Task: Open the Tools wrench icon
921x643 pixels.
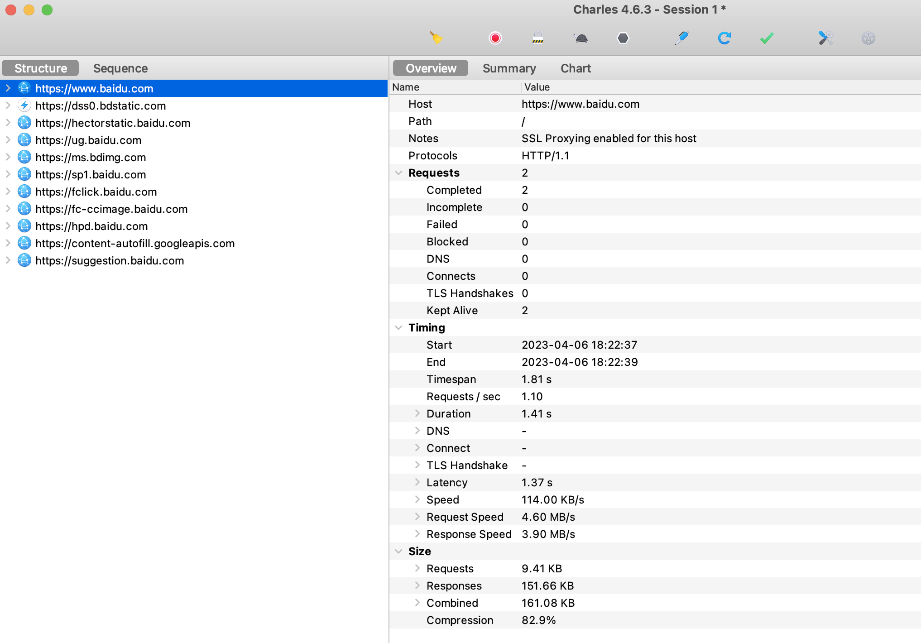Action: click(x=825, y=38)
